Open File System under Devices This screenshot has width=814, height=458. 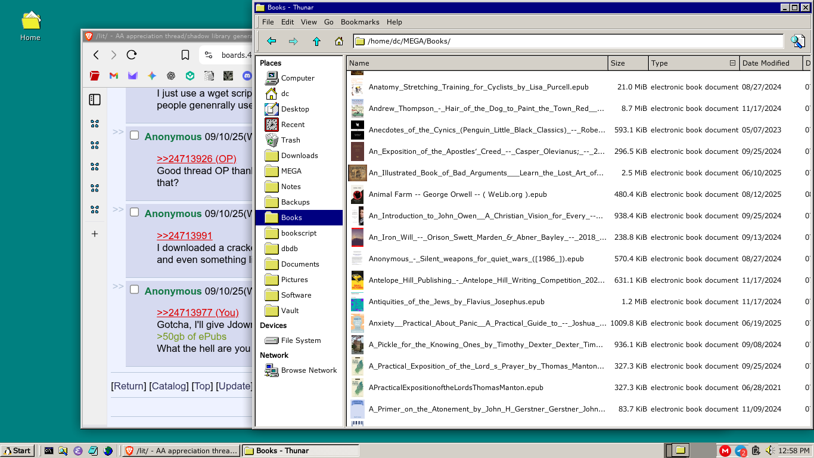[x=299, y=341]
